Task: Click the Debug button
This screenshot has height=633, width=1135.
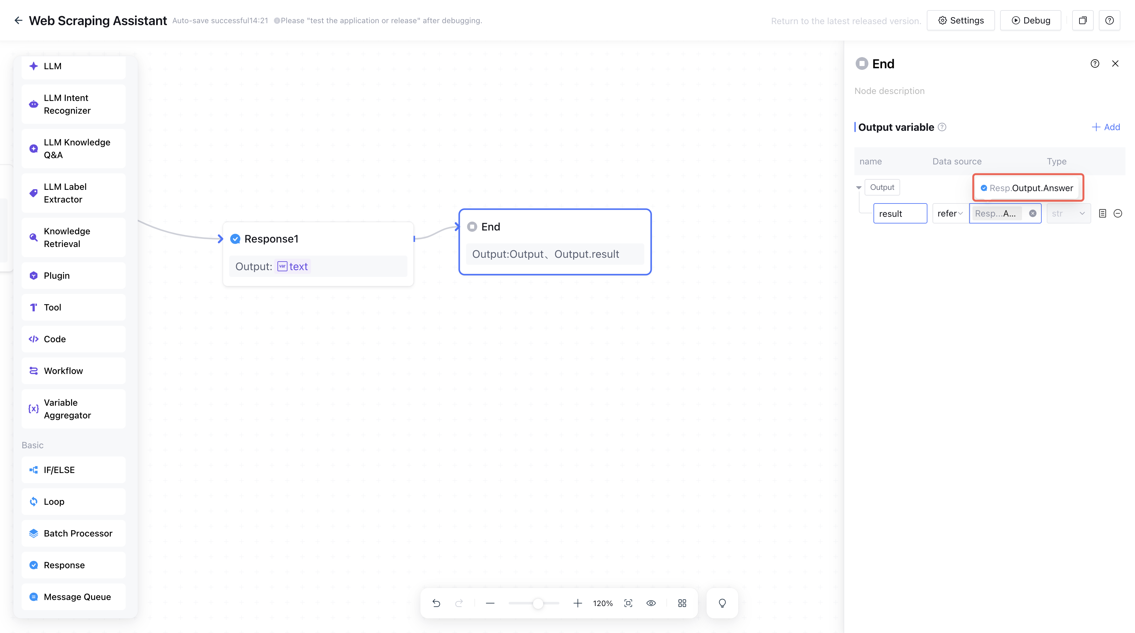Action: pyautogui.click(x=1031, y=20)
